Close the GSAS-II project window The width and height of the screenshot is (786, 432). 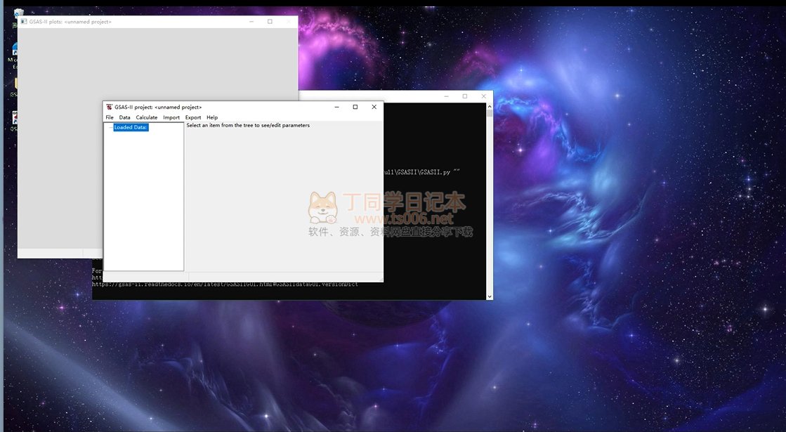(374, 107)
